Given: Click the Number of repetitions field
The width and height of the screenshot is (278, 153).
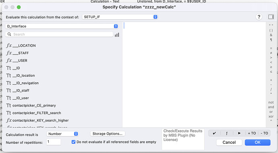Looking at the screenshot, I should click(x=54, y=142).
